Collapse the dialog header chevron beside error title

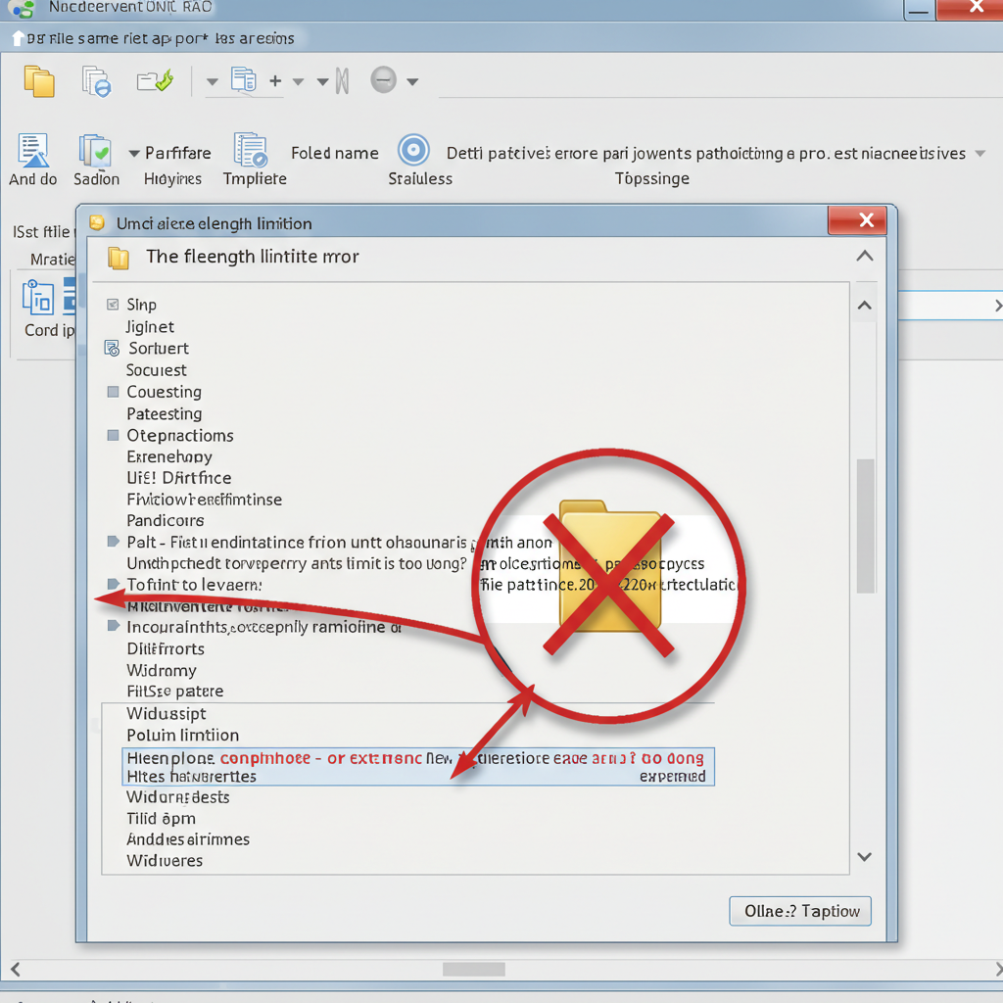tap(865, 256)
